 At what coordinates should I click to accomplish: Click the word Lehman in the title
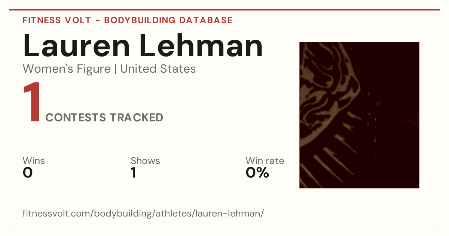coord(200,46)
